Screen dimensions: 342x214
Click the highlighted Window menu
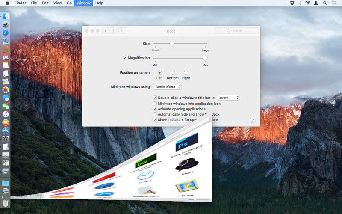pos(83,3)
